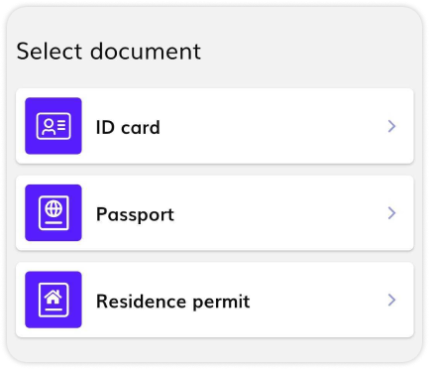
Task: Choose the ID card option row
Action: point(215,126)
